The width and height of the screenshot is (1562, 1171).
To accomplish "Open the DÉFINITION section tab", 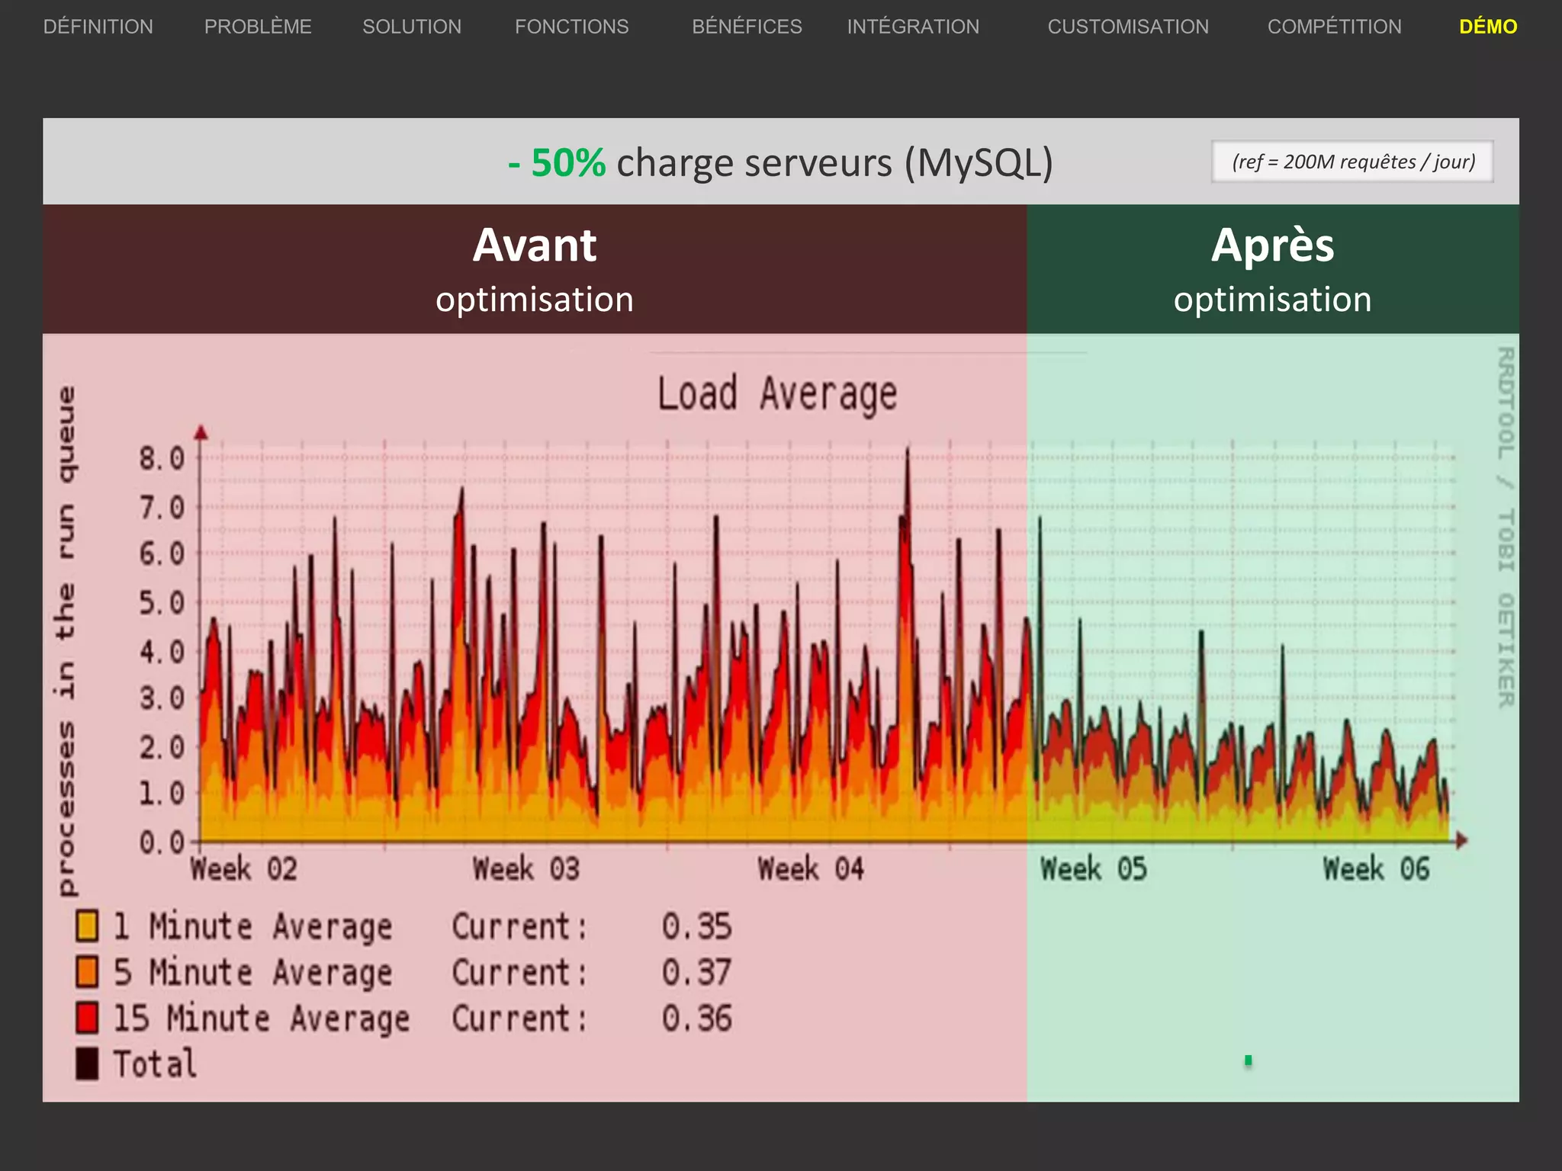I will pyautogui.click(x=98, y=27).
